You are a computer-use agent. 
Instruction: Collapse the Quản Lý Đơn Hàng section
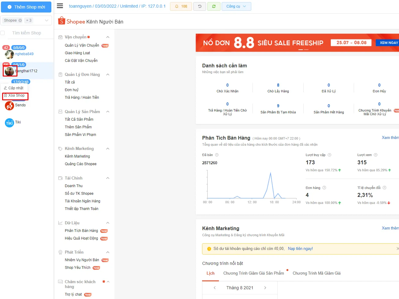pos(108,75)
